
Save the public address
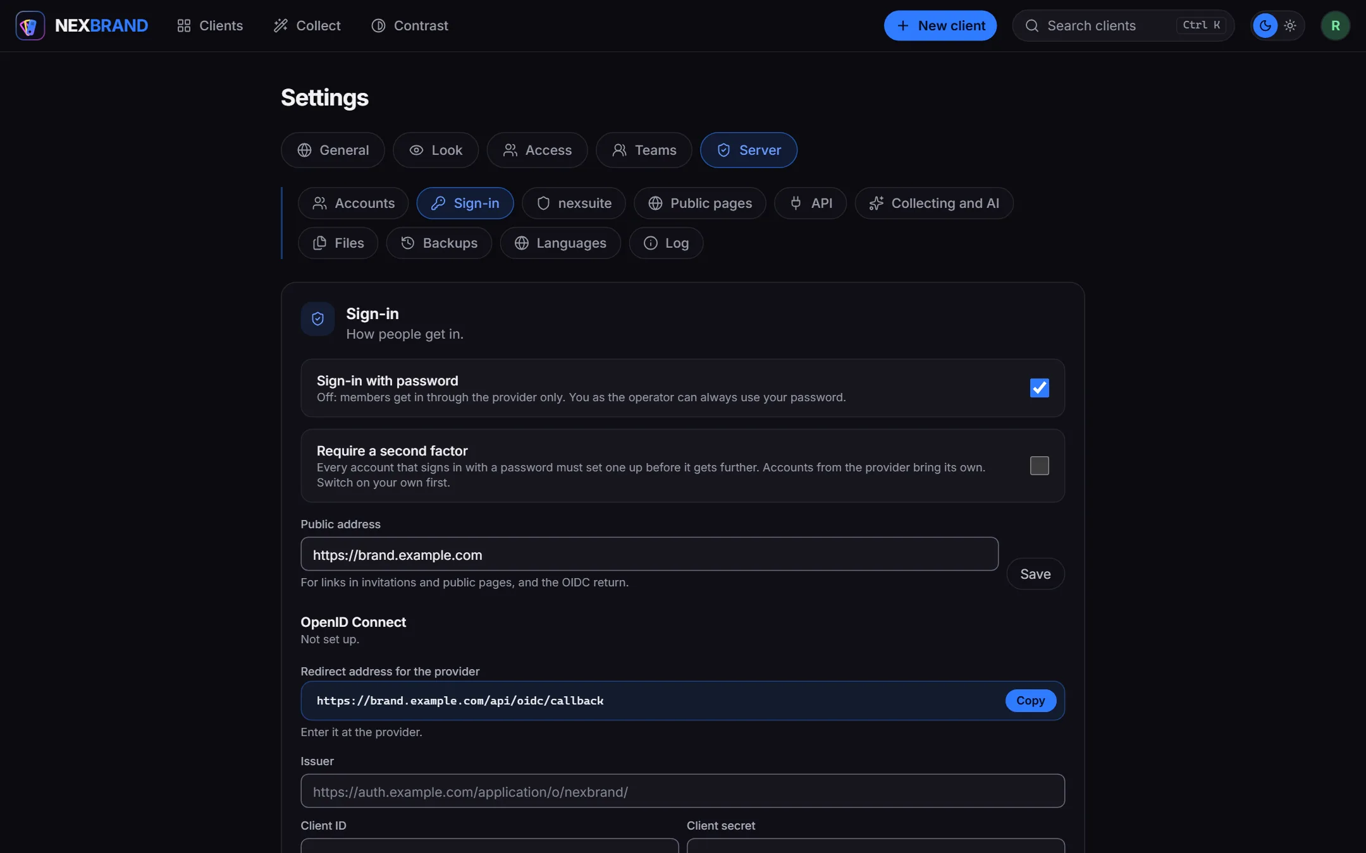[1035, 574]
